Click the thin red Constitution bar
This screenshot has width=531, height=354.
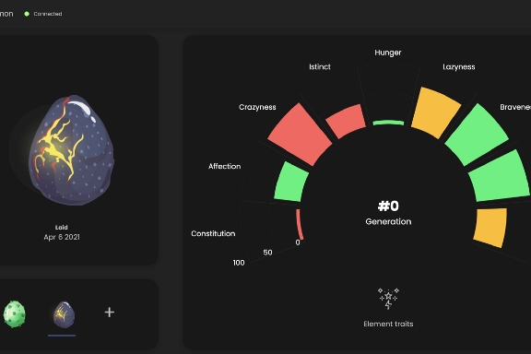(300, 225)
